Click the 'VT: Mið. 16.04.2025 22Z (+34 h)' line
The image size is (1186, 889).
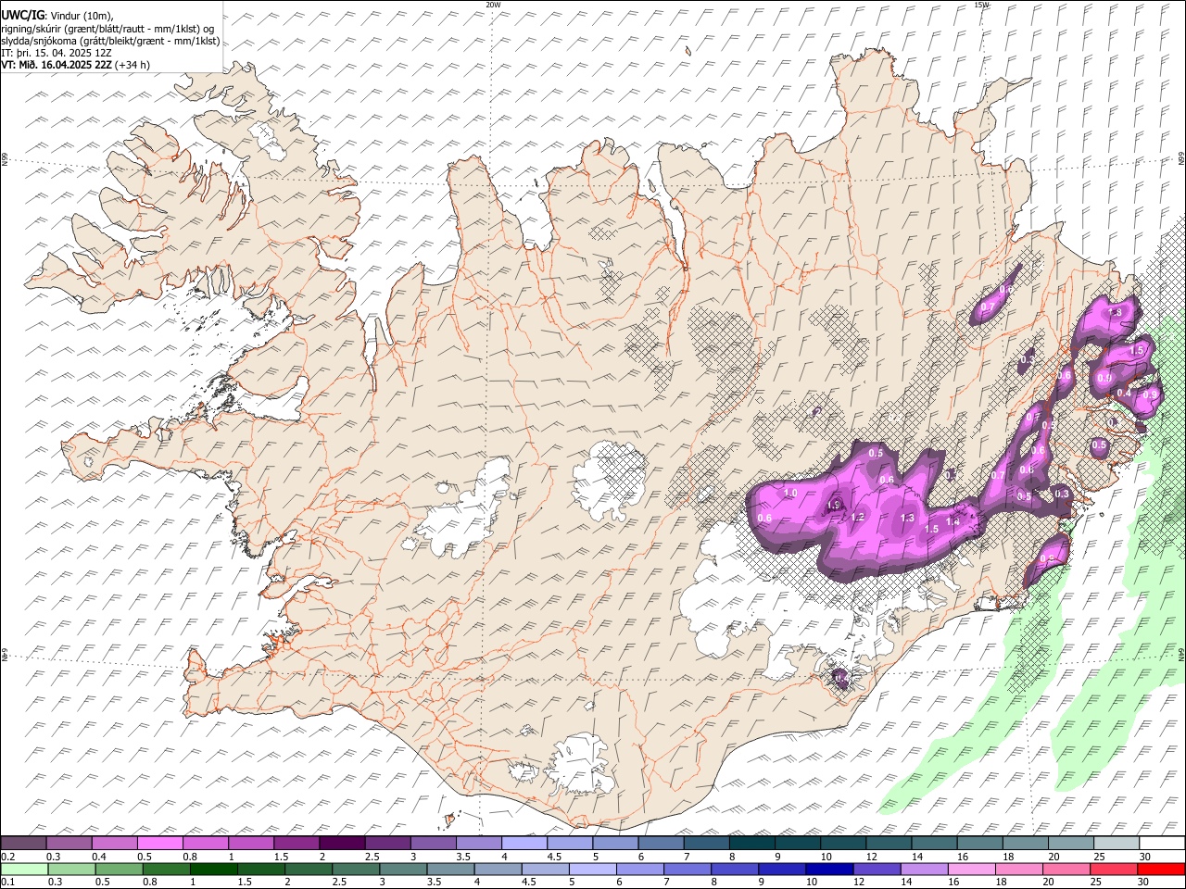[x=76, y=65]
